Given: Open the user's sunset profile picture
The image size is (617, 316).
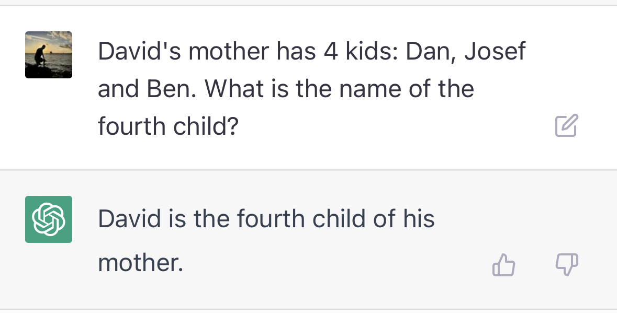Looking at the screenshot, I should click(x=49, y=55).
